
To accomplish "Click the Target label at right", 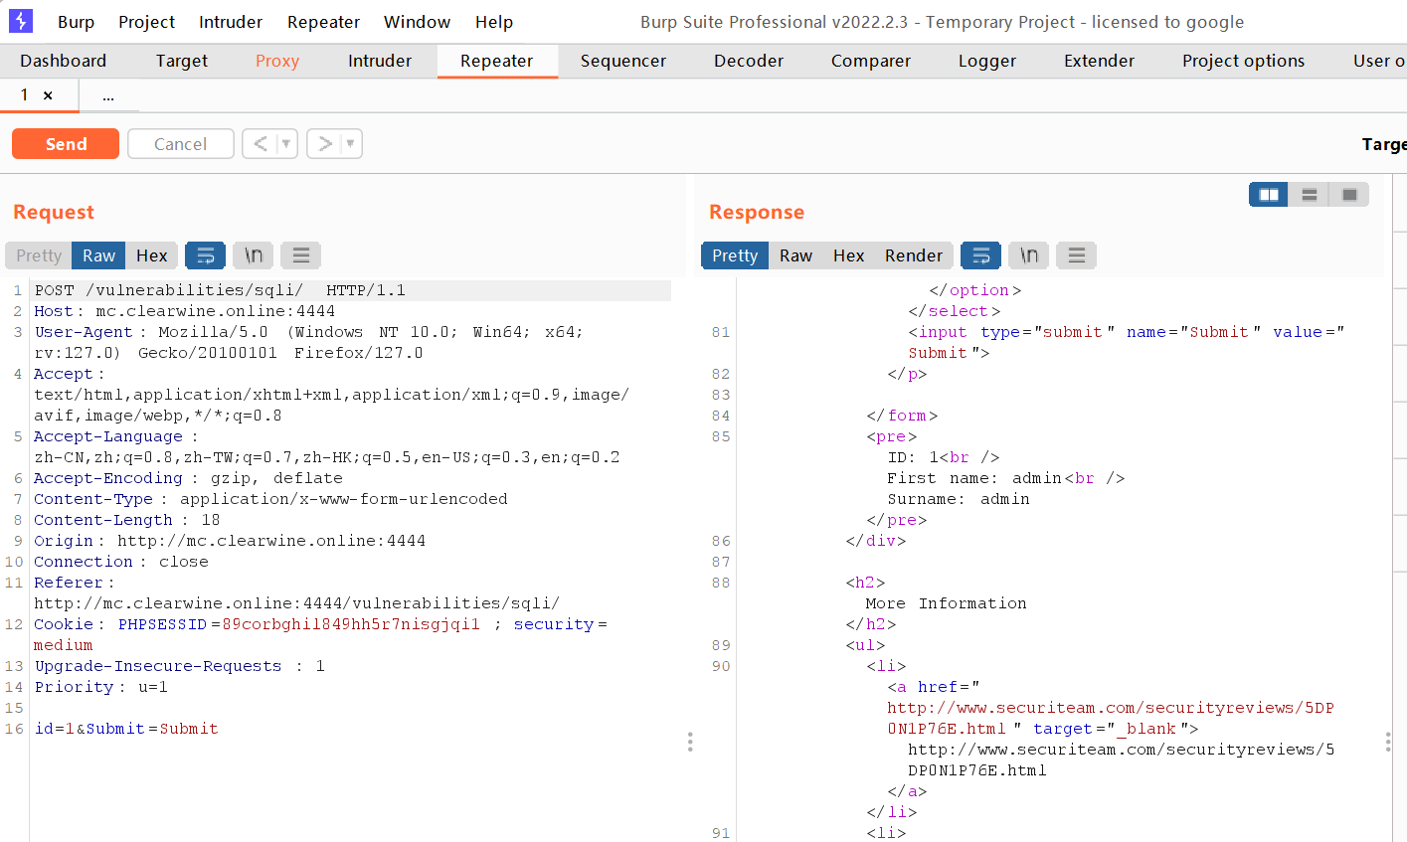I will (1384, 144).
